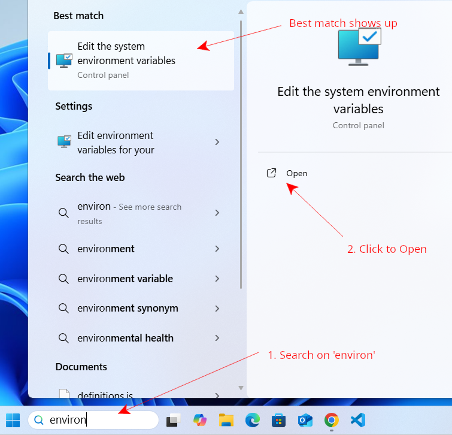Open the Windows Start menu
Image resolution: width=452 pixels, height=435 pixels.
13,420
